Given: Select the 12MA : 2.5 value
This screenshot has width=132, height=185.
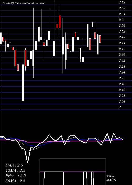Looking at the screenshot, I should [15, 170].
